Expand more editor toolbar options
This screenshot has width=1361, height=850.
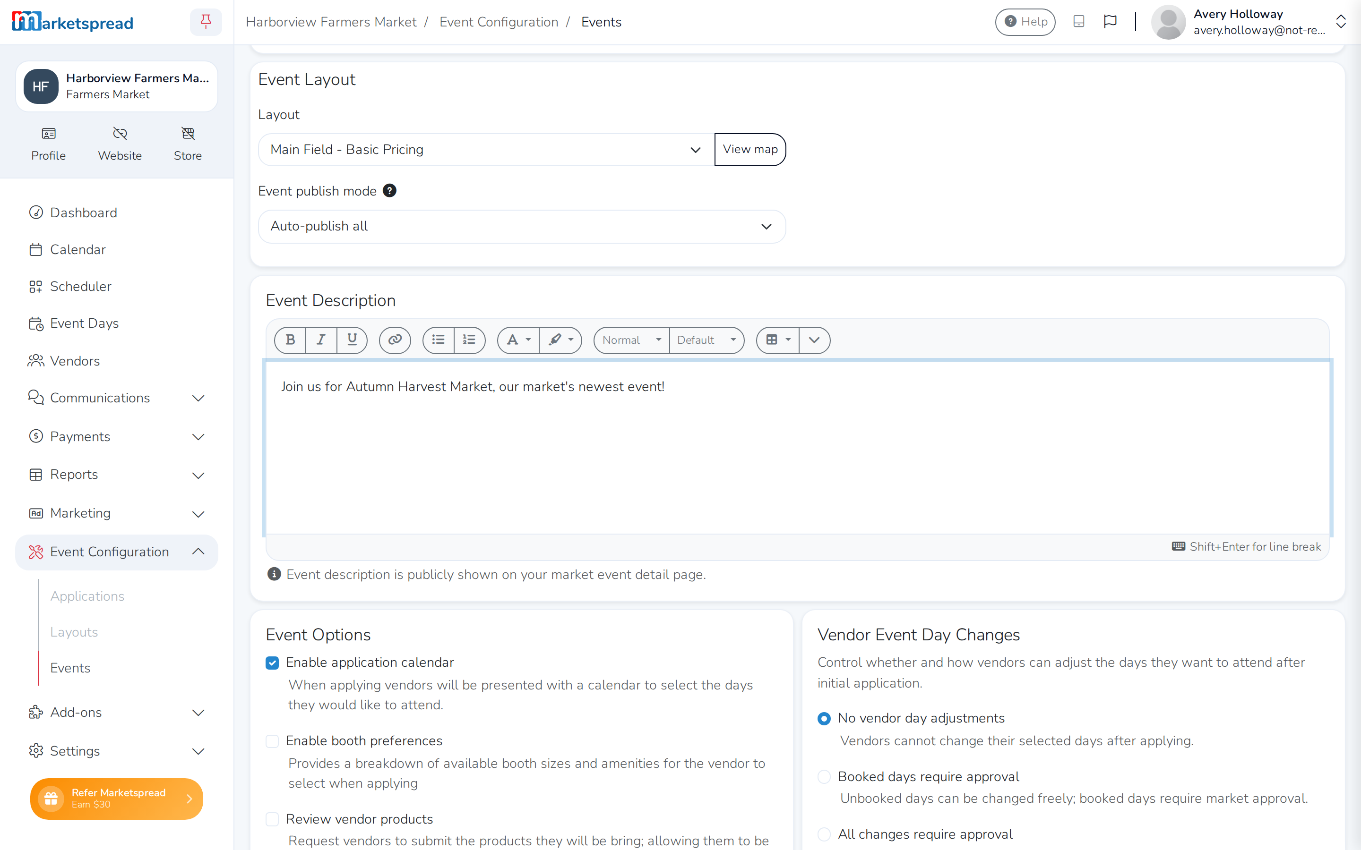click(x=814, y=340)
